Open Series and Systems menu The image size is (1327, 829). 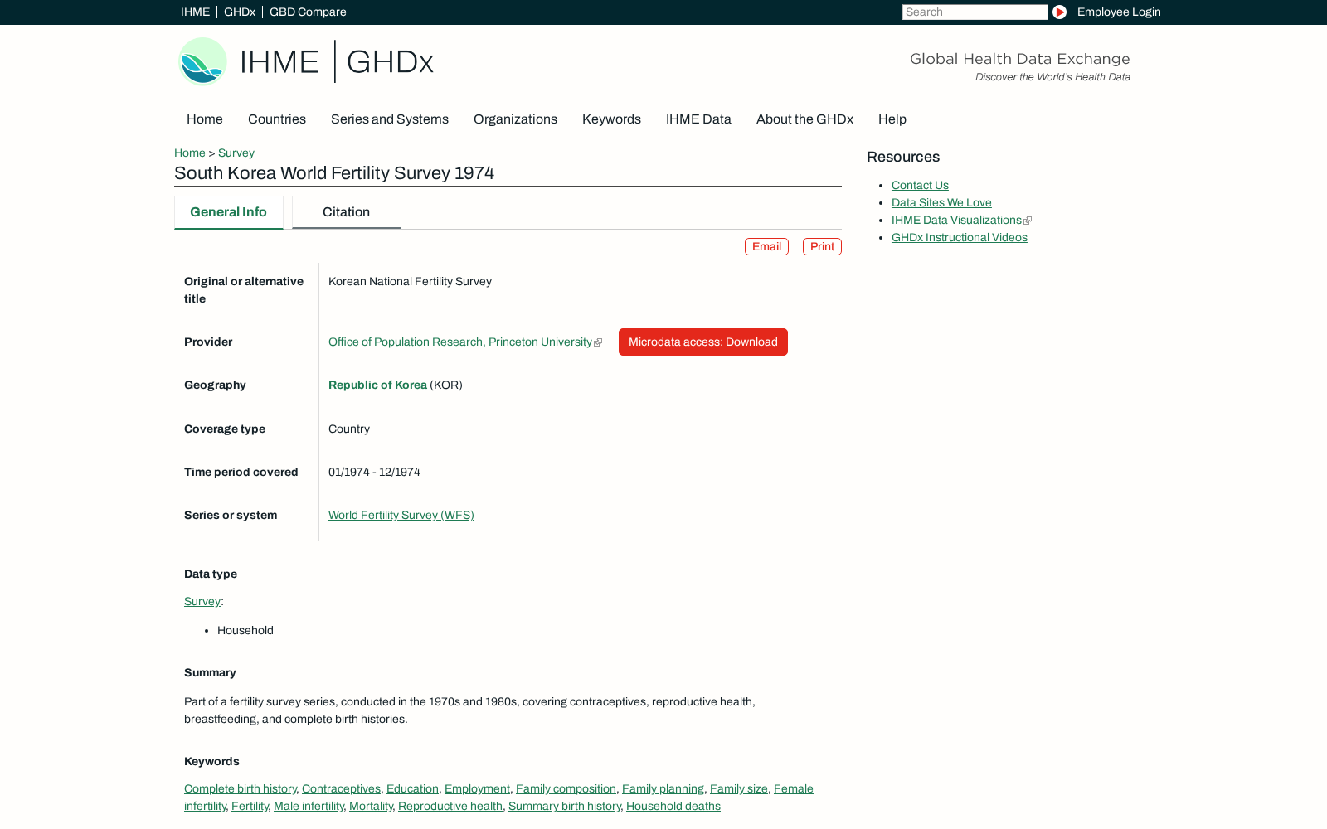point(390,119)
